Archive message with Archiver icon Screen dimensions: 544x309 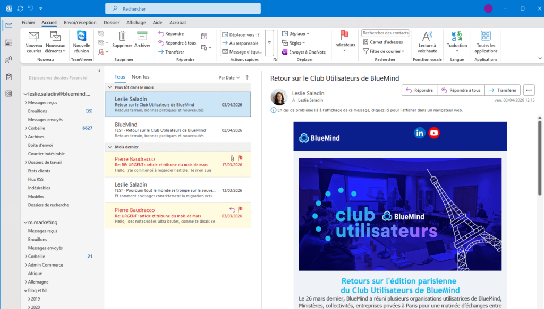(142, 37)
